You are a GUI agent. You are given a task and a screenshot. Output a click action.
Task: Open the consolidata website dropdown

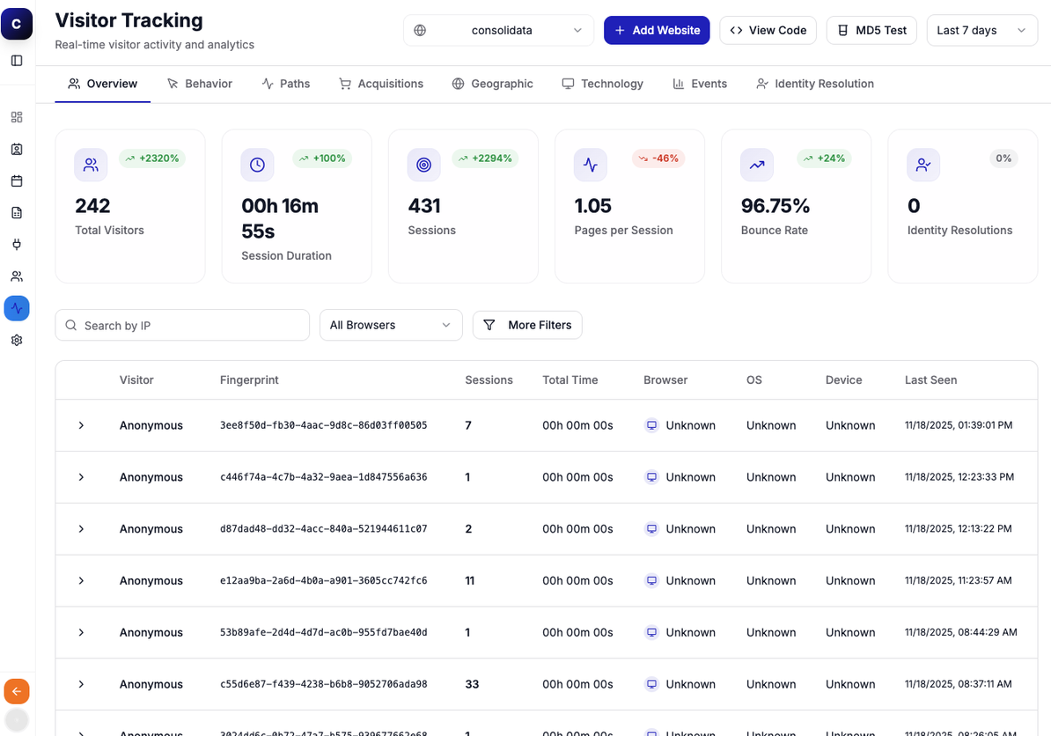tap(498, 29)
